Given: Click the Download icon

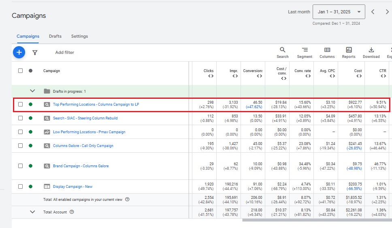Looking at the screenshot, I should tap(371, 50).
